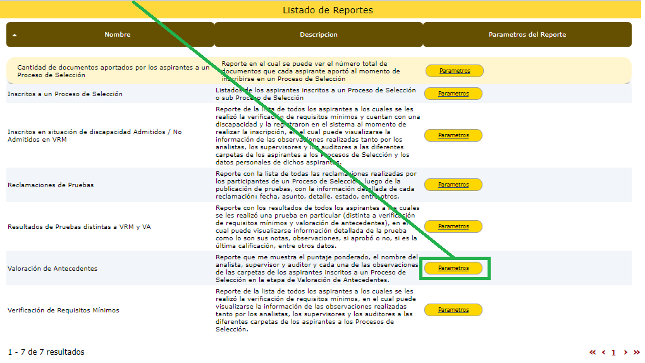The height and width of the screenshot is (363, 645).
Task: Select the Verificación de Requisitos Mínimos row name
Action: (x=63, y=311)
